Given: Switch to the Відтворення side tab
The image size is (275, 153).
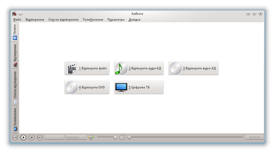Looking at the screenshot, I should coord(15,56).
